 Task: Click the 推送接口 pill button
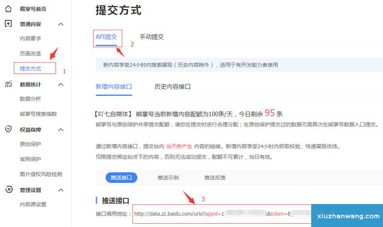pyautogui.click(x=121, y=178)
